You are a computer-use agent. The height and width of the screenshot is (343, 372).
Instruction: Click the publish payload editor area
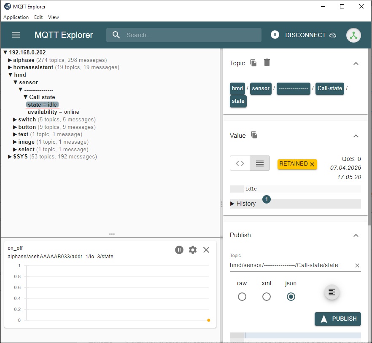[x=303, y=335]
